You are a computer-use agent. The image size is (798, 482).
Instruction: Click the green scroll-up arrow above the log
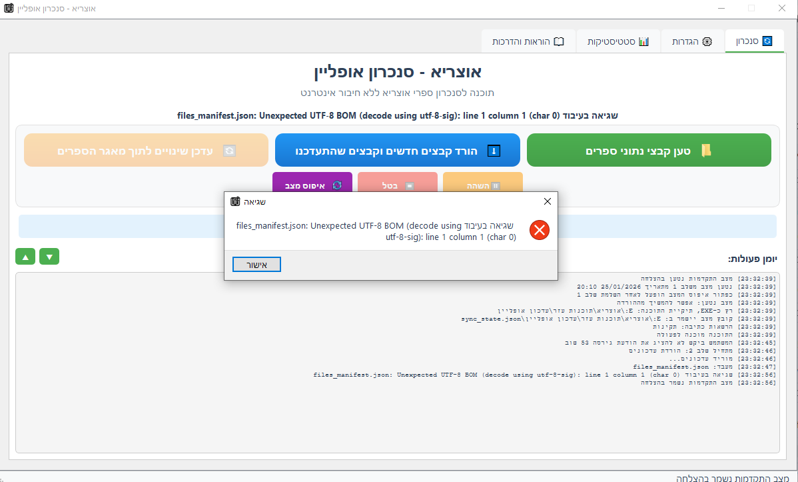(x=25, y=256)
